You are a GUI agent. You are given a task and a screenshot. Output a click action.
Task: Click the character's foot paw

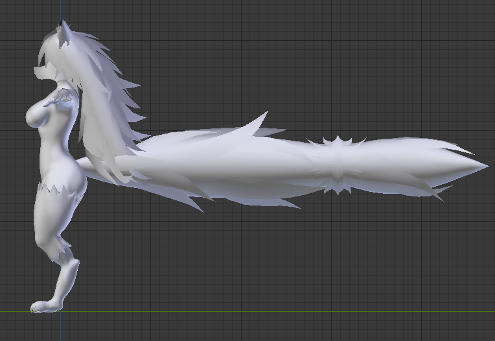[46, 306]
